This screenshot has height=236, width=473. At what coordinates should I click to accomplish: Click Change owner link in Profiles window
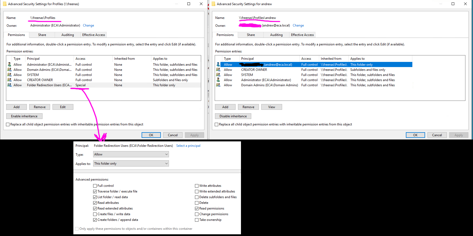tap(89, 25)
